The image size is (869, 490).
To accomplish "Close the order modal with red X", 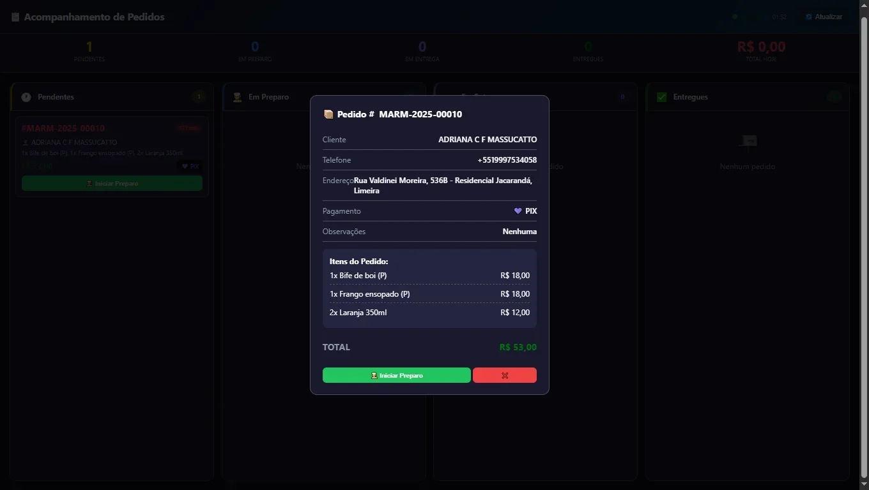I will point(504,375).
